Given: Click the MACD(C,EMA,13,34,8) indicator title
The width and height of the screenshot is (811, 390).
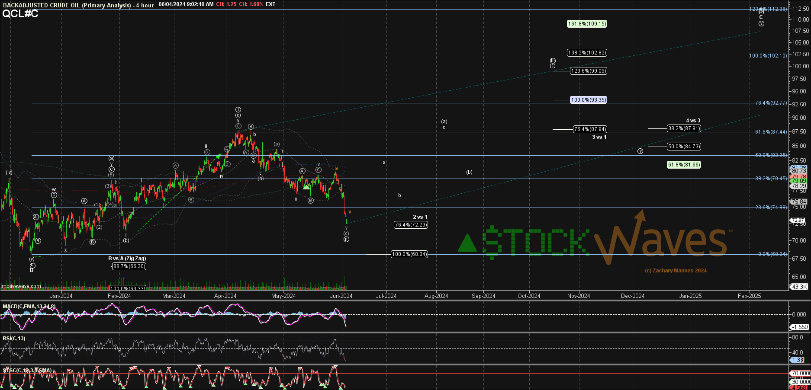Looking at the screenshot, I should 29,307.
